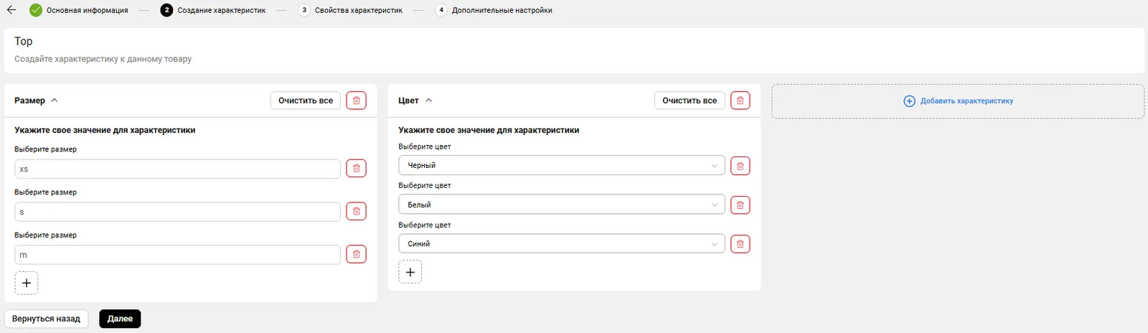Open the Черный color dropdown
Image resolution: width=1148 pixels, height=333 pixels.
(561, 166)
